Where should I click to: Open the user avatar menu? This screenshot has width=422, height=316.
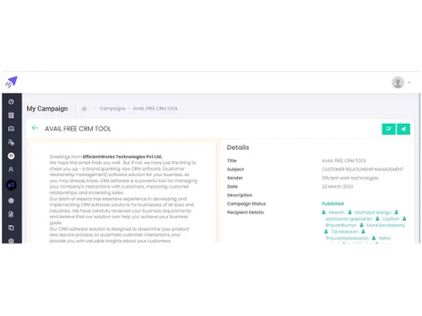398,83
